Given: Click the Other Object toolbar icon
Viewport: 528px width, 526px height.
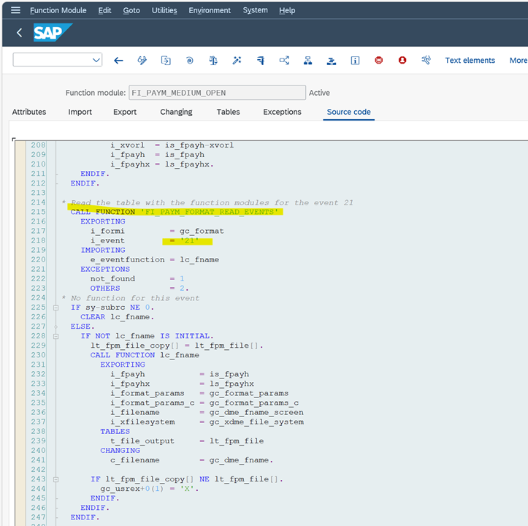Looking at the screenshot, I should tap(166, 61).
